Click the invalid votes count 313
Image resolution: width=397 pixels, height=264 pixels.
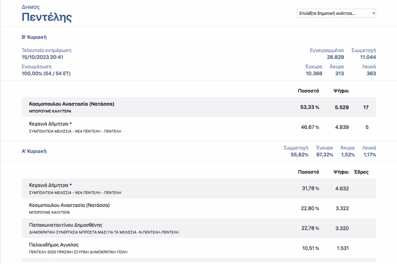click(339, 73)
